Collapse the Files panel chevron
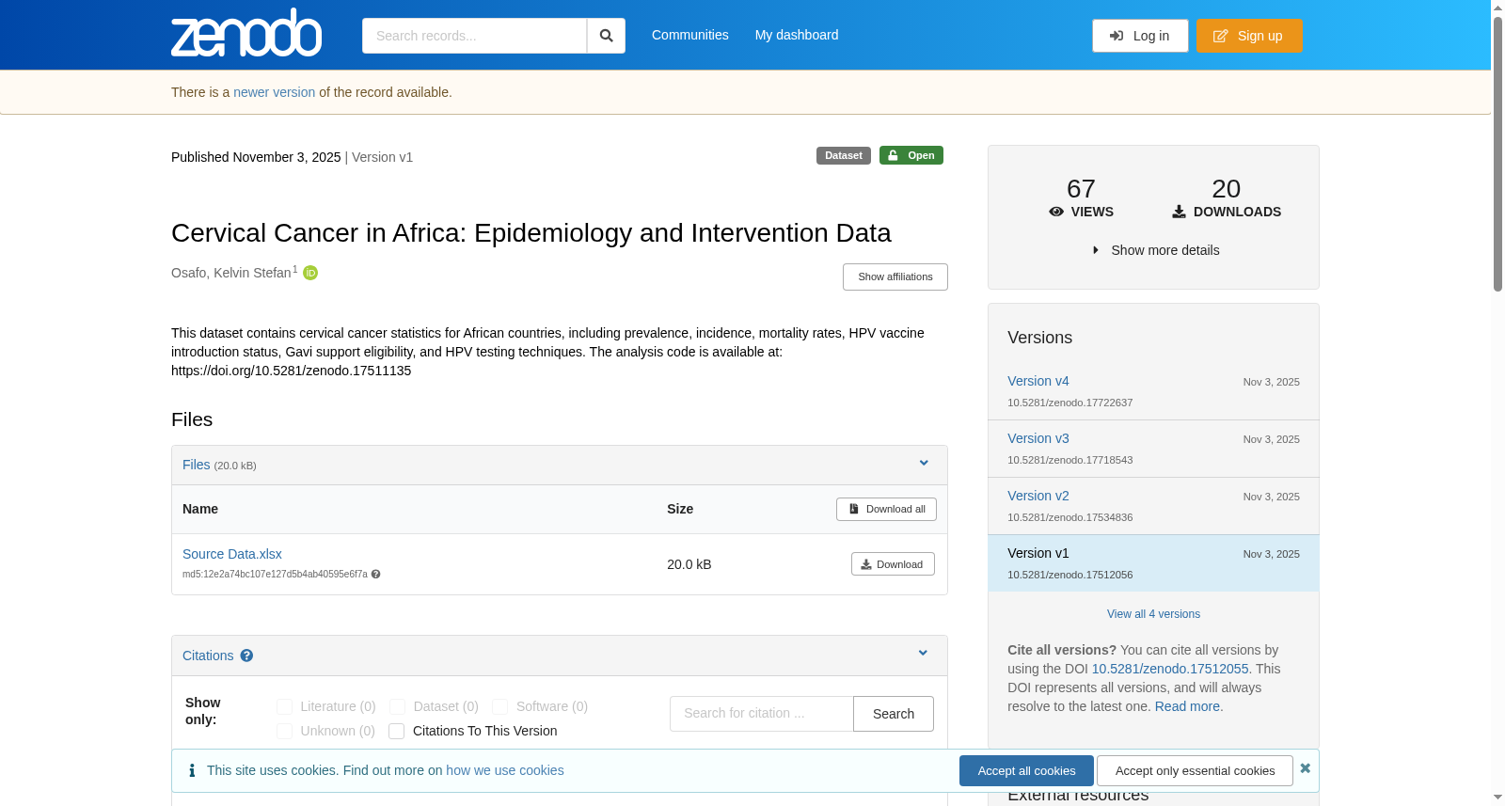The image size is (1505, 806). point(924,463)
